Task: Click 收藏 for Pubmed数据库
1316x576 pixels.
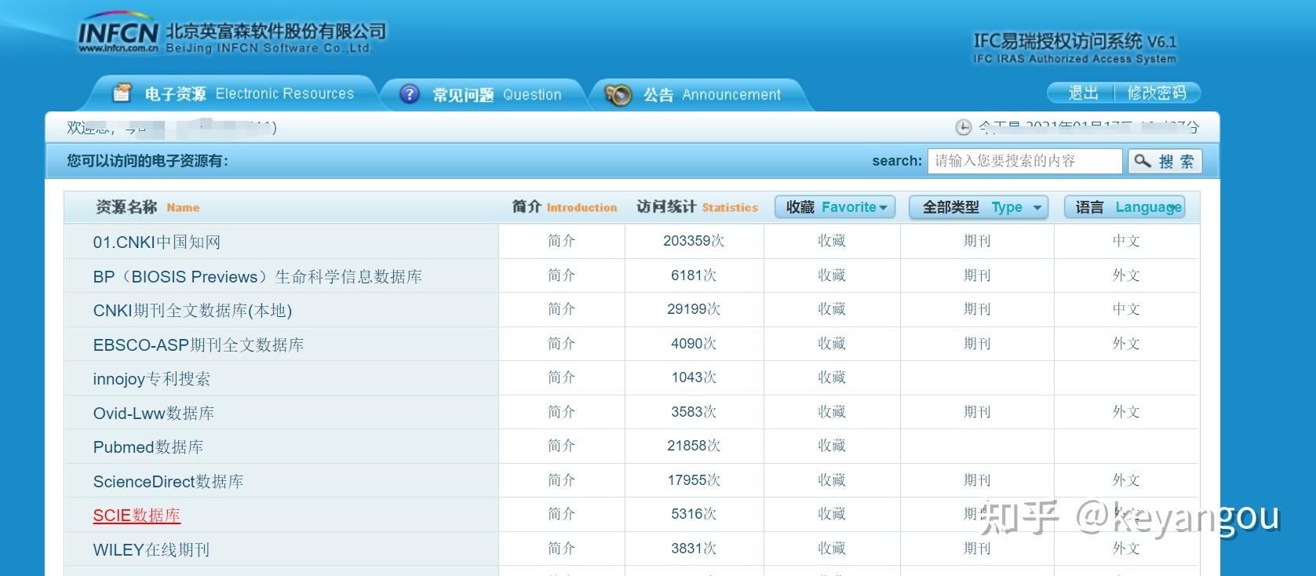Action: tap(832, 446)
